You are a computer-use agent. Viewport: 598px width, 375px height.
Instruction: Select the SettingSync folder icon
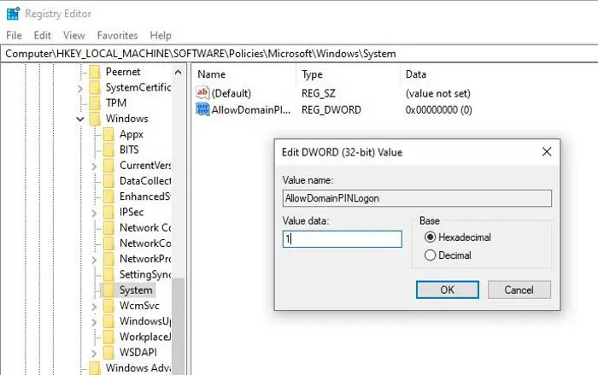coord(108,275)
